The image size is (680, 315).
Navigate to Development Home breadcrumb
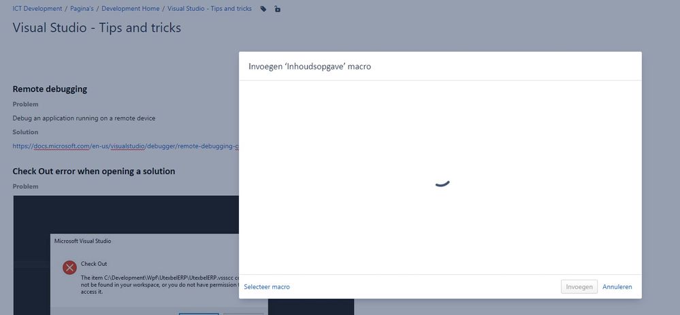point(131,9)
